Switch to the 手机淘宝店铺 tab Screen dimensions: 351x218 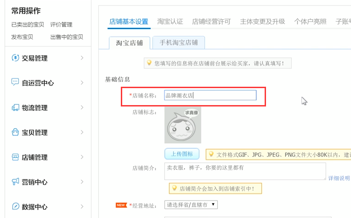click(179, 43)
